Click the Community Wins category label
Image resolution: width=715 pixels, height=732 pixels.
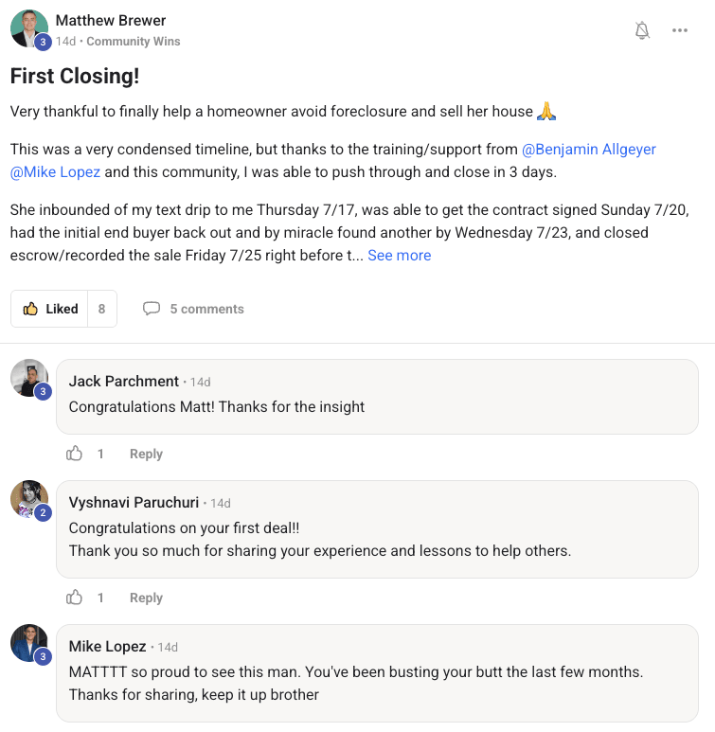(135, 42)
